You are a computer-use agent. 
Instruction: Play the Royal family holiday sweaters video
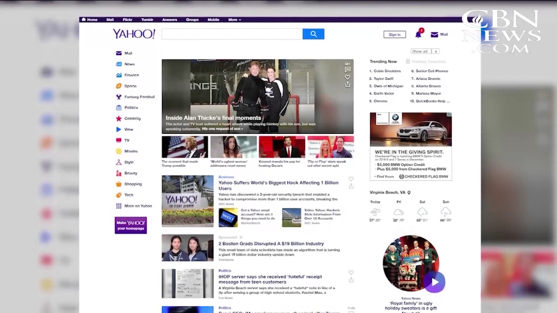[435, 282]
